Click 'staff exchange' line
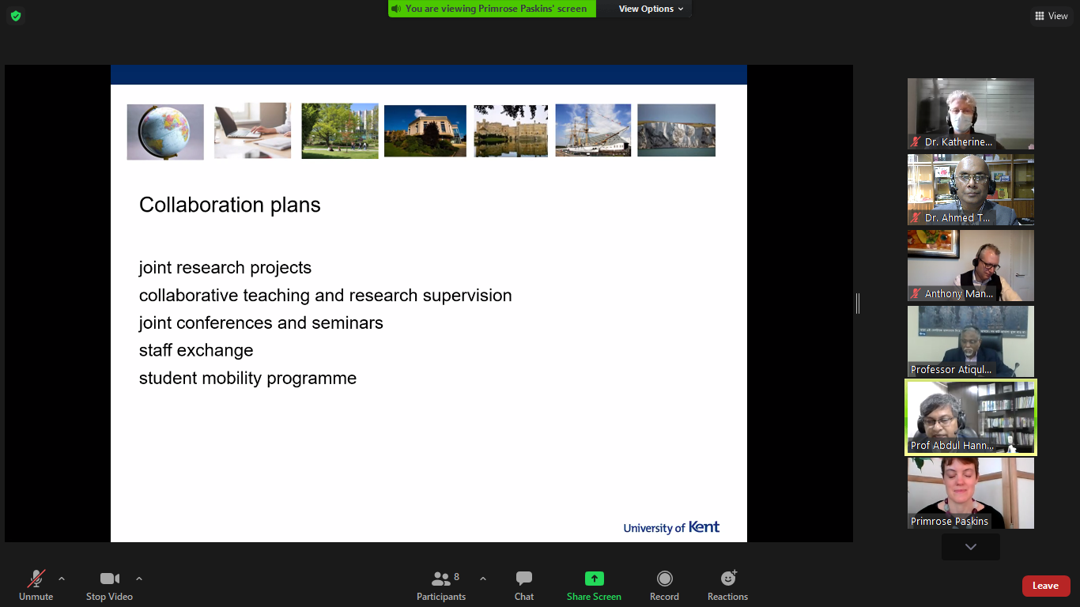 (x=196, y=350)
